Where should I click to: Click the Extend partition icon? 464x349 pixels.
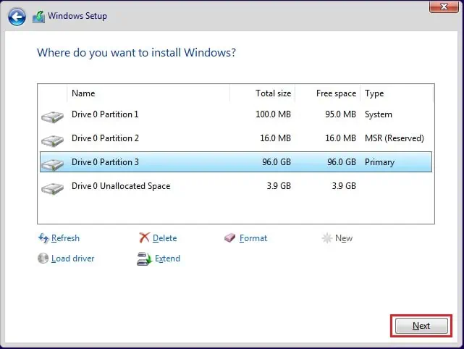tap(143, 258)
